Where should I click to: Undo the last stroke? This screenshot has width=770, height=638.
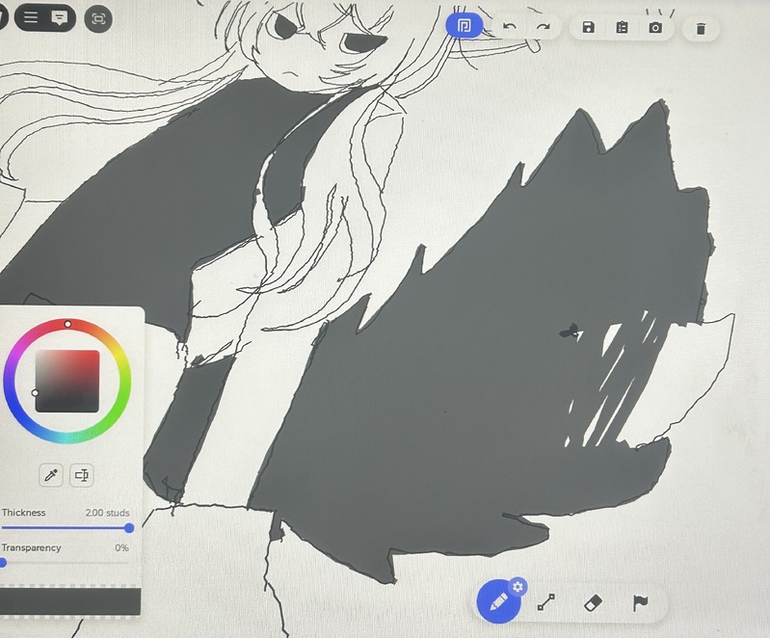(509, 27)
